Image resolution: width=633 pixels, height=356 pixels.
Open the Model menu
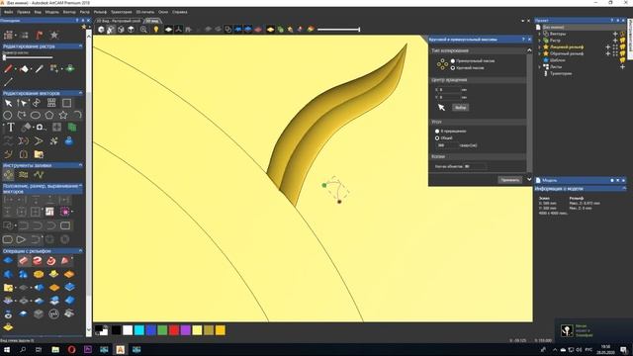pyautogui.click(x=52, y=12)
